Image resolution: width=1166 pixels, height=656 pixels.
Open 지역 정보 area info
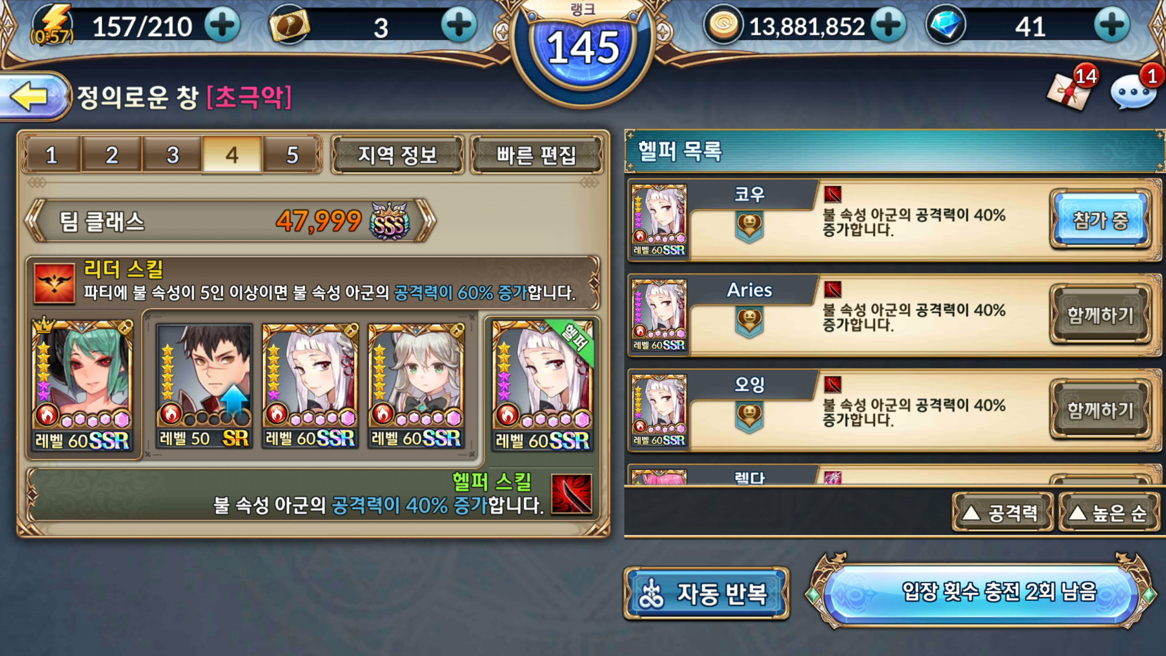(x=398, y=155)
